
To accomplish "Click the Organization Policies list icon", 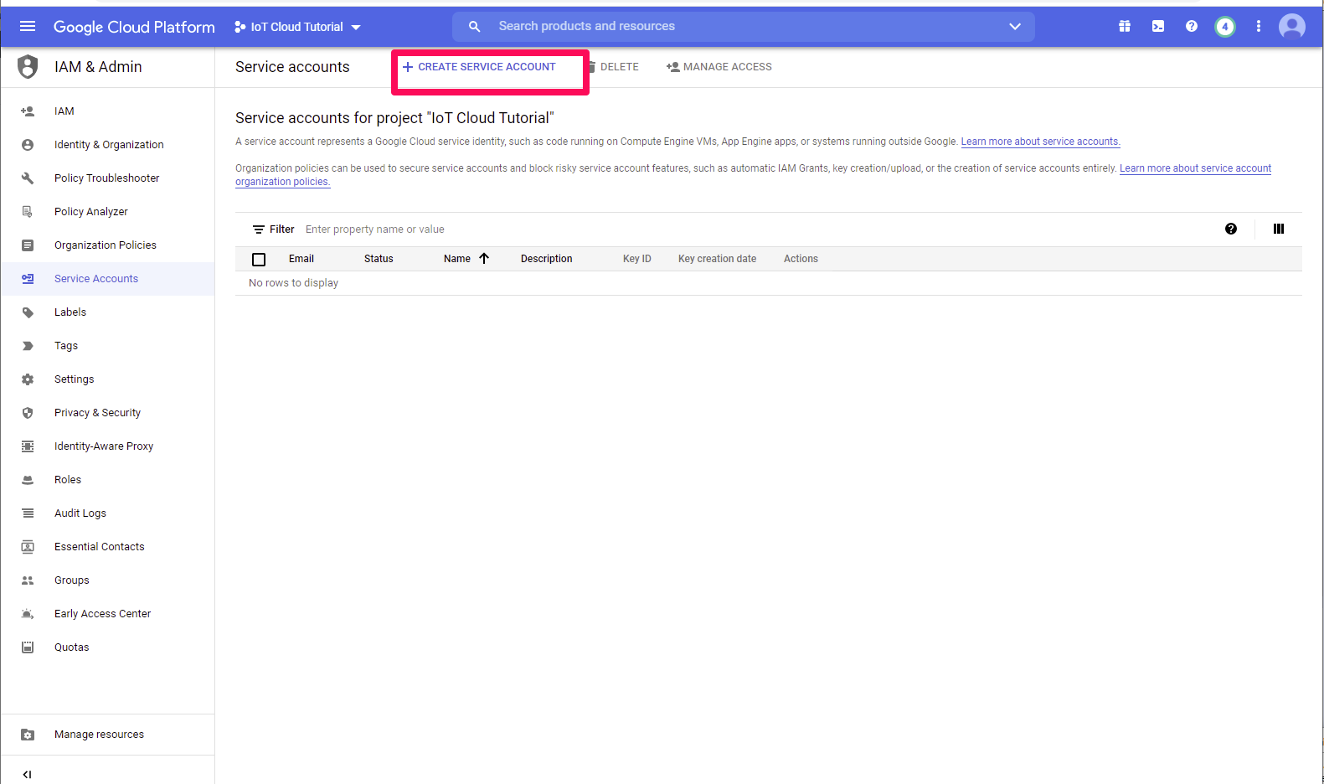I will [x=28, y=245].
